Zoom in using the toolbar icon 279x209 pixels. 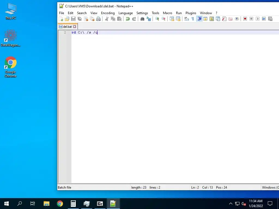coord(157,19)
